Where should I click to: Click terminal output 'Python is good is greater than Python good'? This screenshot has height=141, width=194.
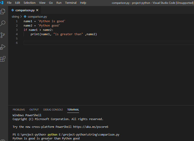point(46,138)
